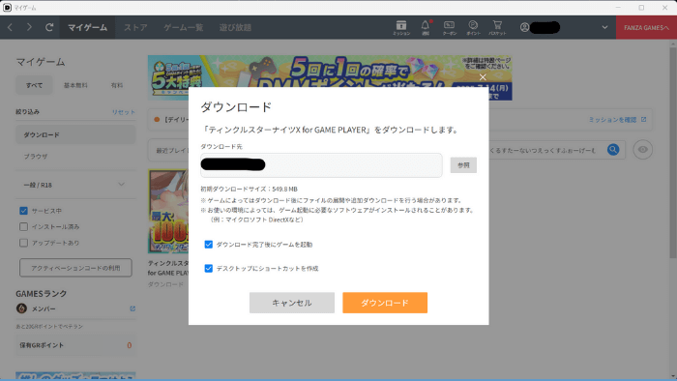This screenshot has width=677, height=381.
Task: Click the 参照 browse button
Action: [x=463, y=164]
